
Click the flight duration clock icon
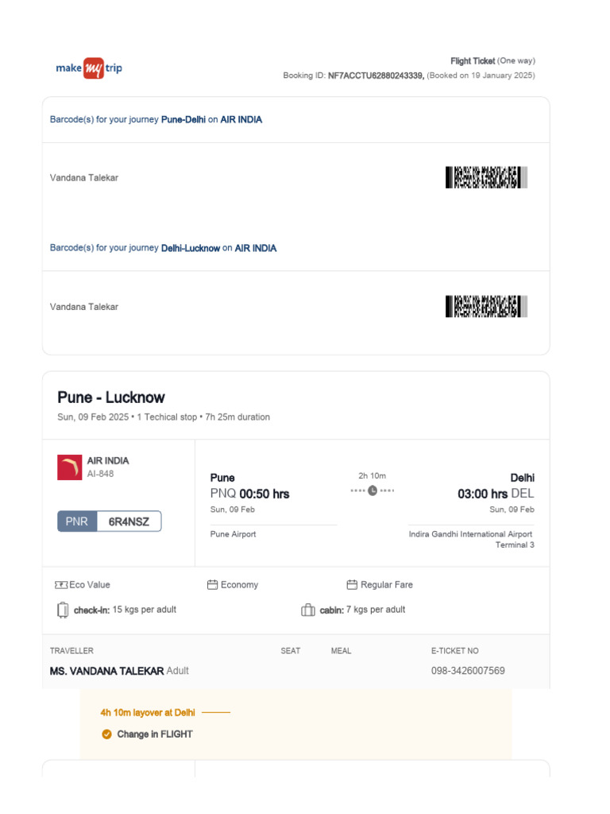pos(373,490)
